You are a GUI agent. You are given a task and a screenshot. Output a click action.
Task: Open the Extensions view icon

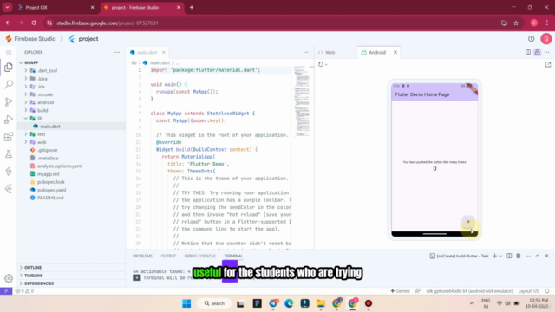(9, 137)
